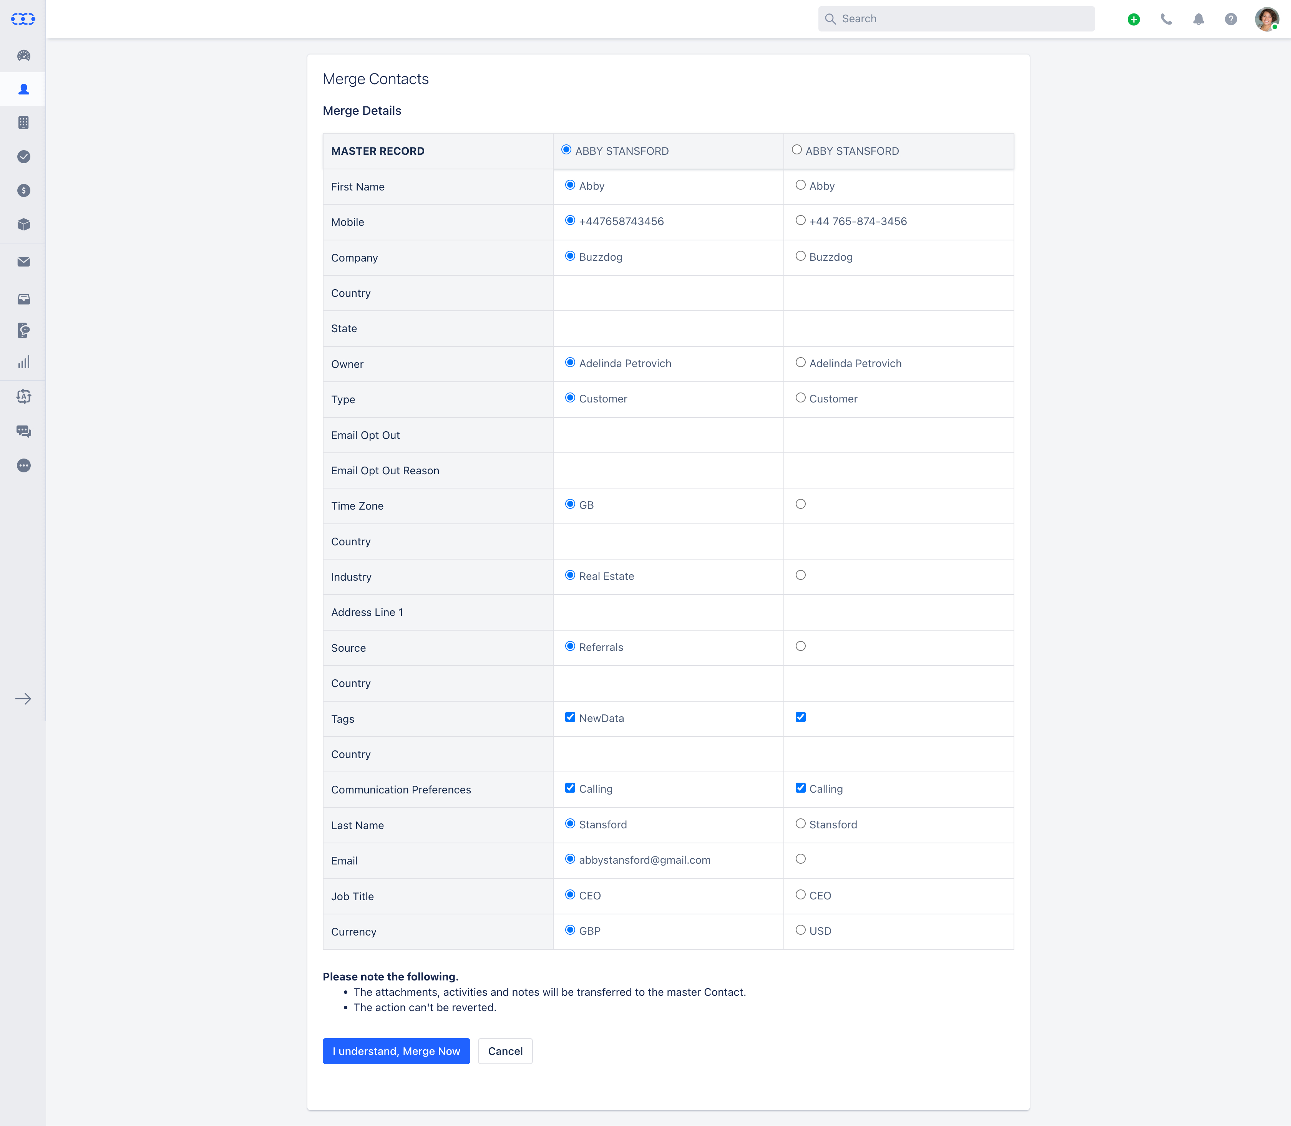Image resolution: width=1291 pixels, height=1126 pixels.
Task: Select GB time zone radio
Action: (570, 504)
